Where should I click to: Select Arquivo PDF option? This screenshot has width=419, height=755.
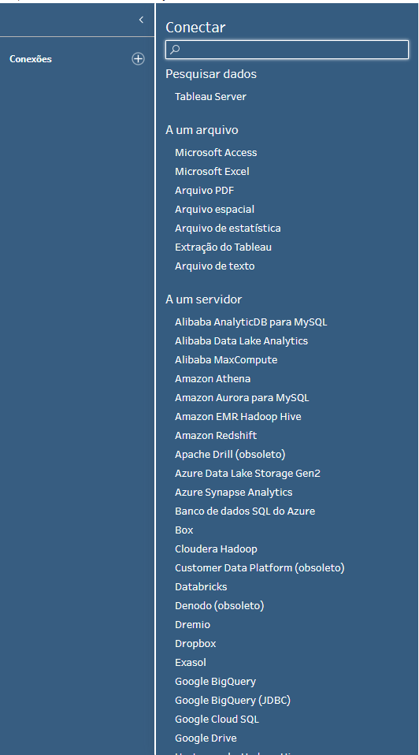pos(204,190)
